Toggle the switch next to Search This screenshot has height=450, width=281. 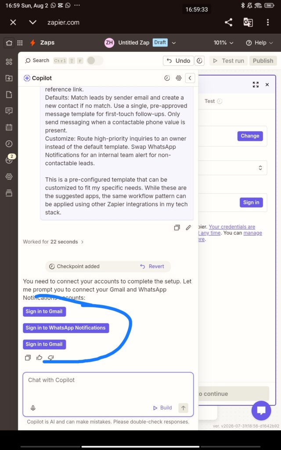[95, 61]
